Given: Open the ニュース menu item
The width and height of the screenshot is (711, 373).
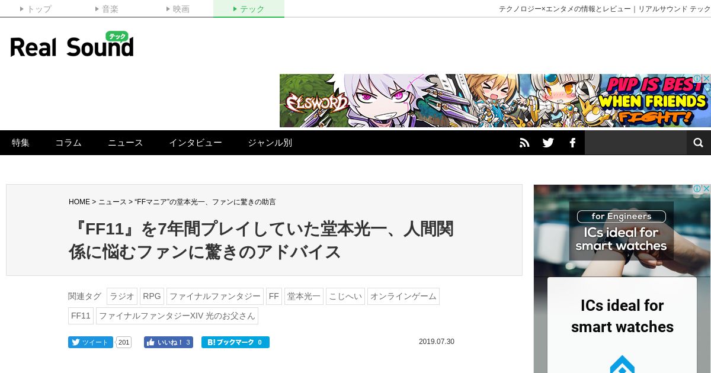Looking at the screenshot, I should point(125,143).
